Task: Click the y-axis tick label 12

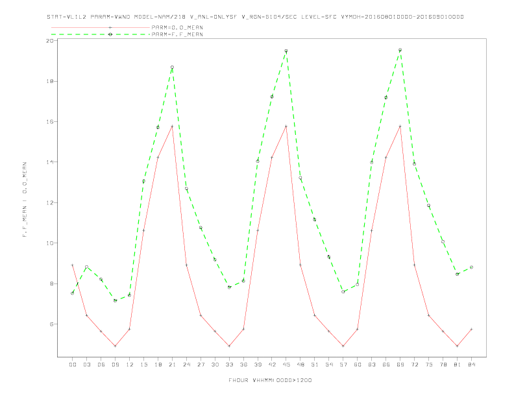Action: [x=50, y=203]
